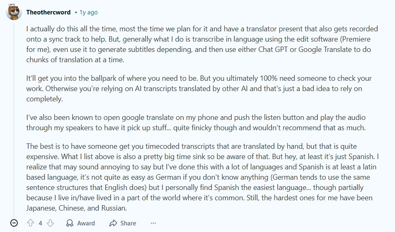Click the vote count number 4
This screenshot has height=232, width=395.
click(40, 223)
